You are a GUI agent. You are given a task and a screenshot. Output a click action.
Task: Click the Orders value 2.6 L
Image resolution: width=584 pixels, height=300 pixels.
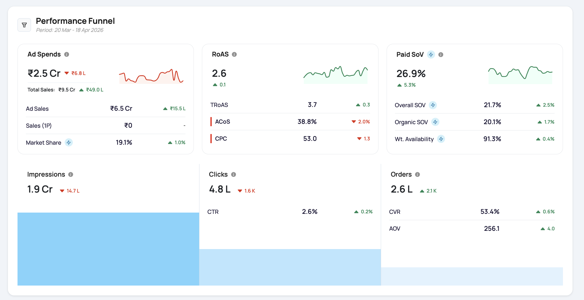(402, 189)
